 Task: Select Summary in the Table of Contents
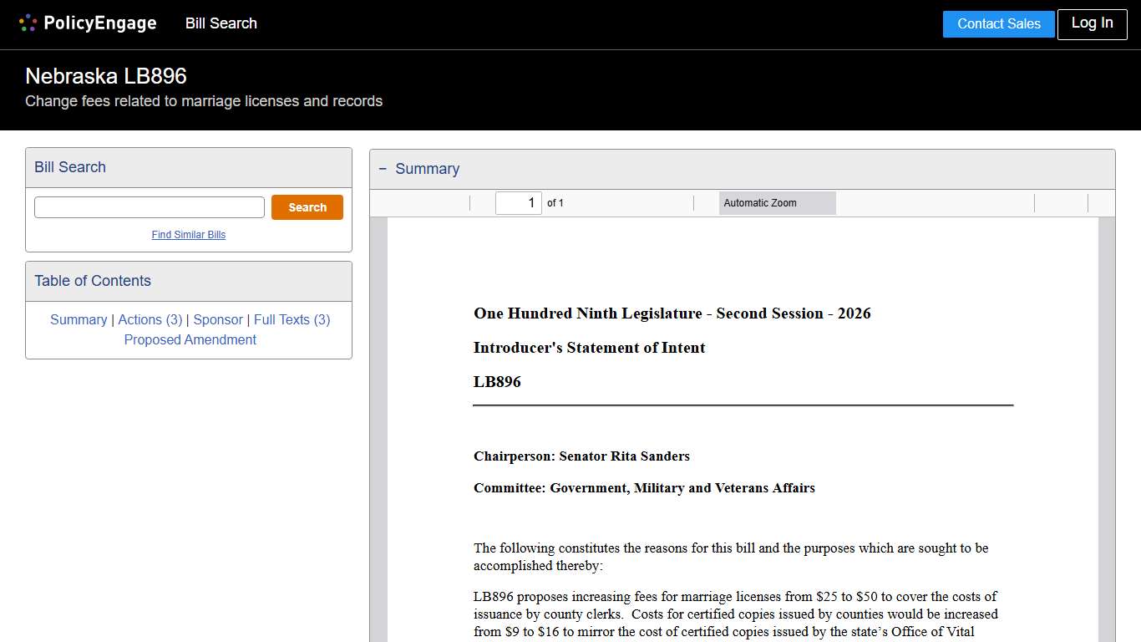pyautogui.click(x=79, y=319)
